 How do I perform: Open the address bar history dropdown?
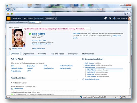tap(95, 9)
